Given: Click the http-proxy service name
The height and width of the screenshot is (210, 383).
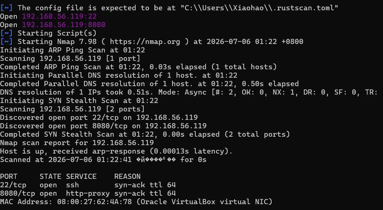Looking at the screenshot, I should 88,194.
